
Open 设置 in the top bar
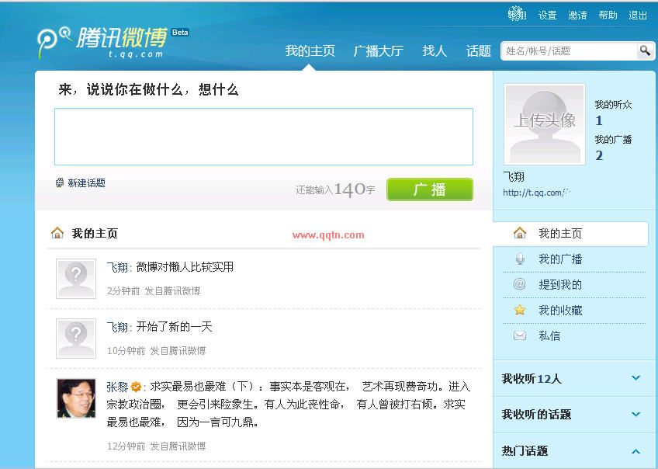click(547, 16)
